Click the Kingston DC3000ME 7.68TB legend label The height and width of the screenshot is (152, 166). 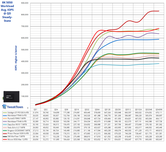19,131
